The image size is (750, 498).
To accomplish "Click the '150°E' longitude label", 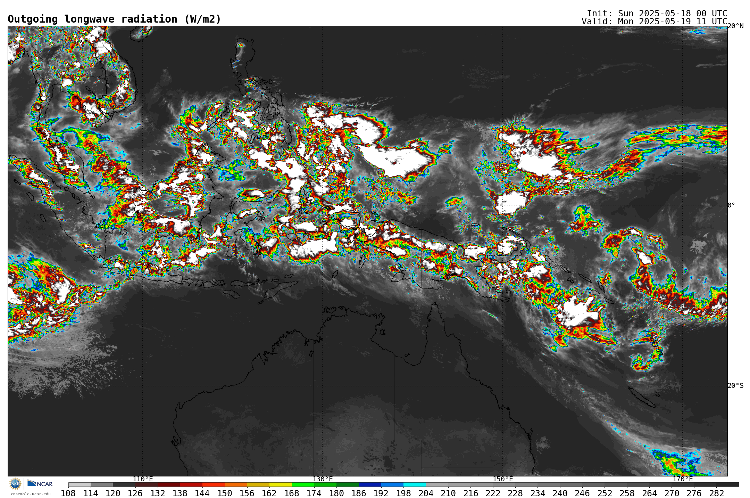I will (503, 479).
